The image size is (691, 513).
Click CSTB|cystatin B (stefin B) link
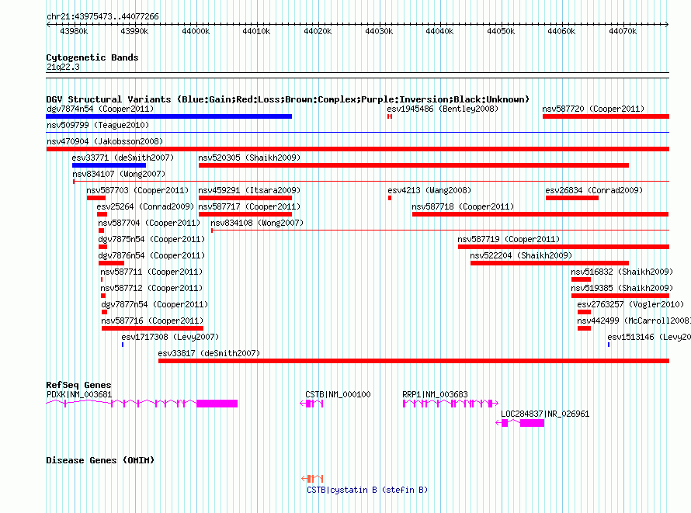click(367, 490)
